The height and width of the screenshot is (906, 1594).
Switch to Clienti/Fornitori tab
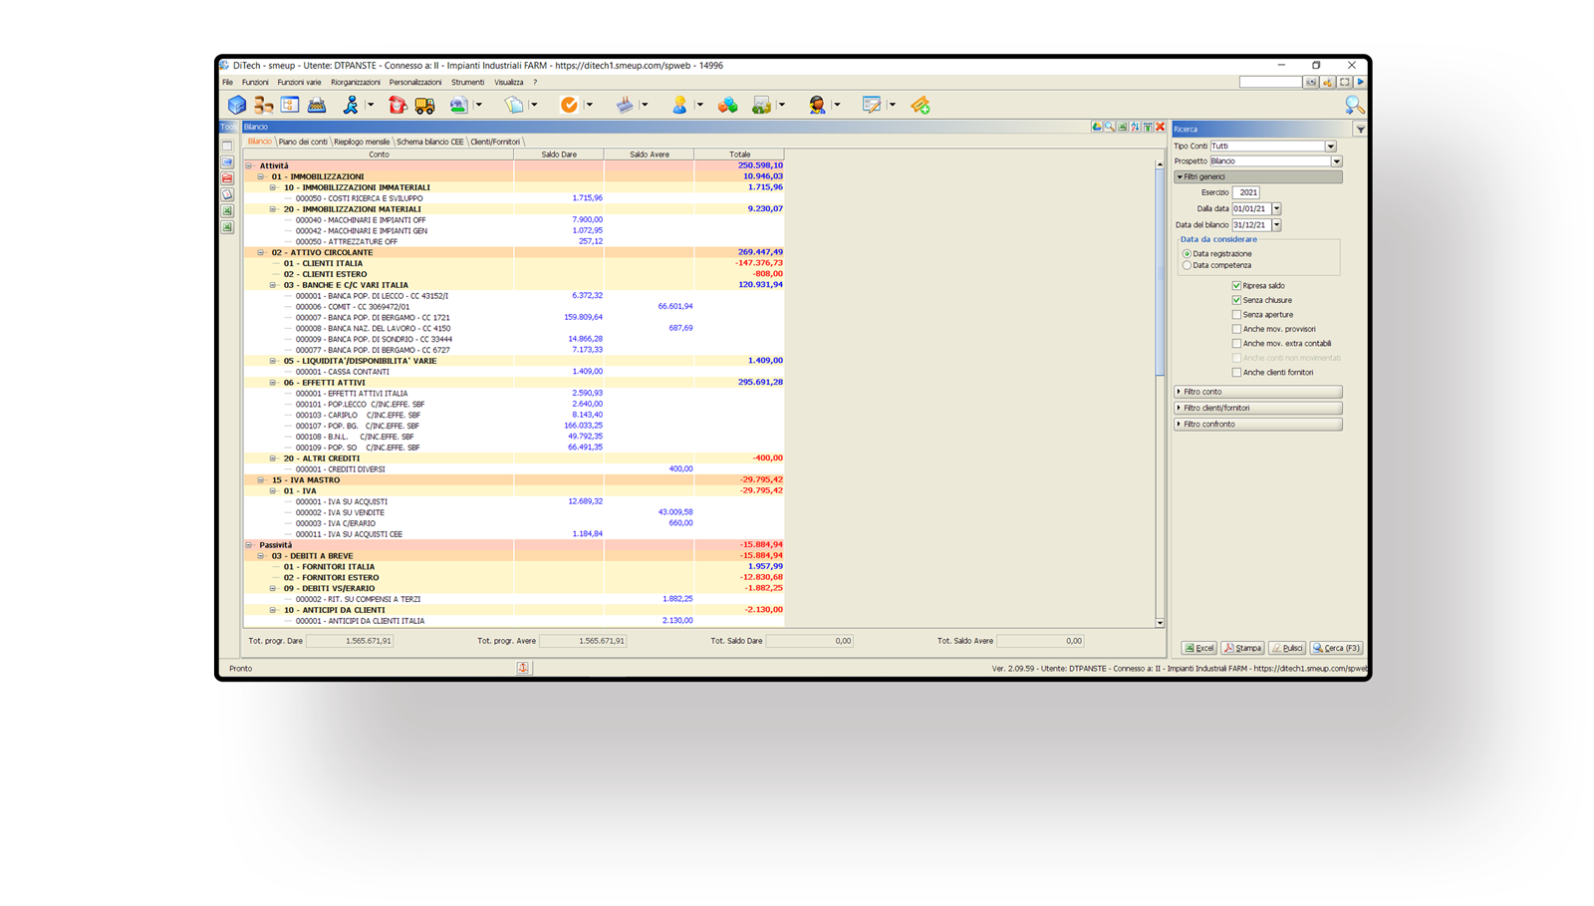495,142
